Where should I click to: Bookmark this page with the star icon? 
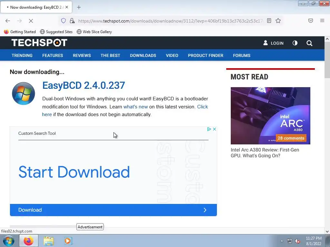tap(278, 21)
